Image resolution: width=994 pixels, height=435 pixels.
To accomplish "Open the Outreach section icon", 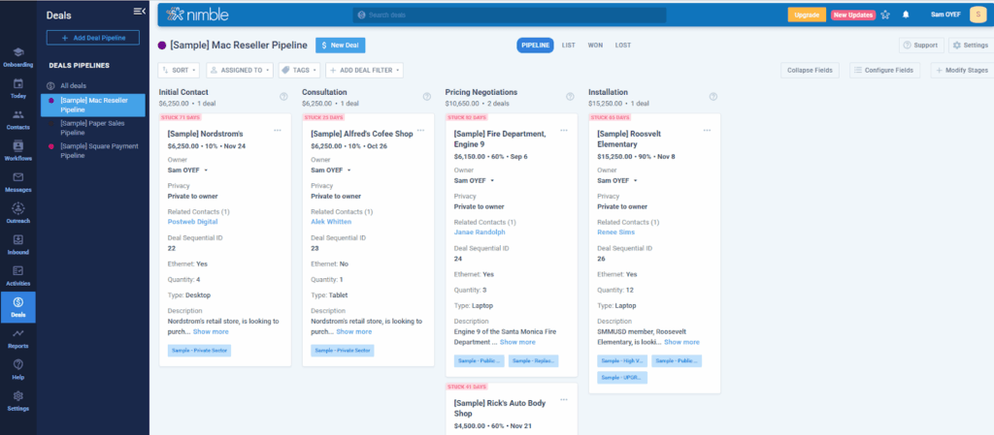I will pyautogui.click(x=18, y=213).
